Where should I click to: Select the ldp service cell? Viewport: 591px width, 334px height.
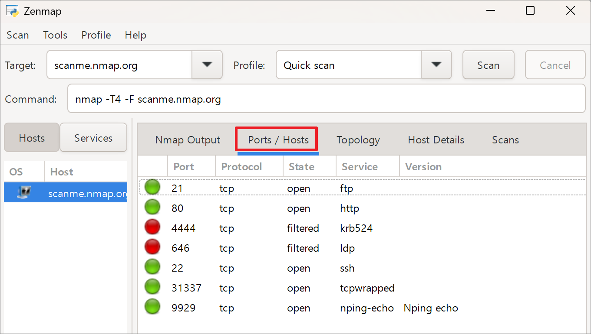pos(347,248)
